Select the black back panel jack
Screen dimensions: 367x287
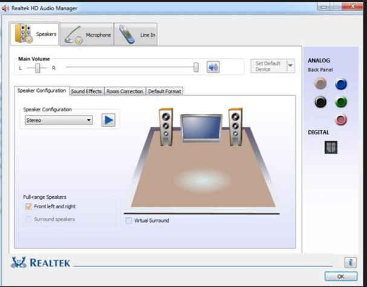[x=320, y=102]
